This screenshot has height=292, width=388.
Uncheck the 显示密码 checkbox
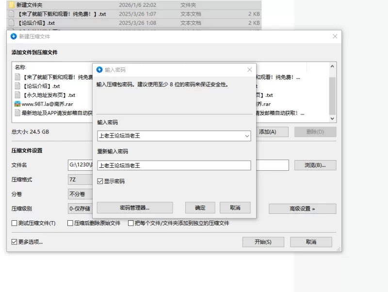pyautogui.click(x=100, y=181)
